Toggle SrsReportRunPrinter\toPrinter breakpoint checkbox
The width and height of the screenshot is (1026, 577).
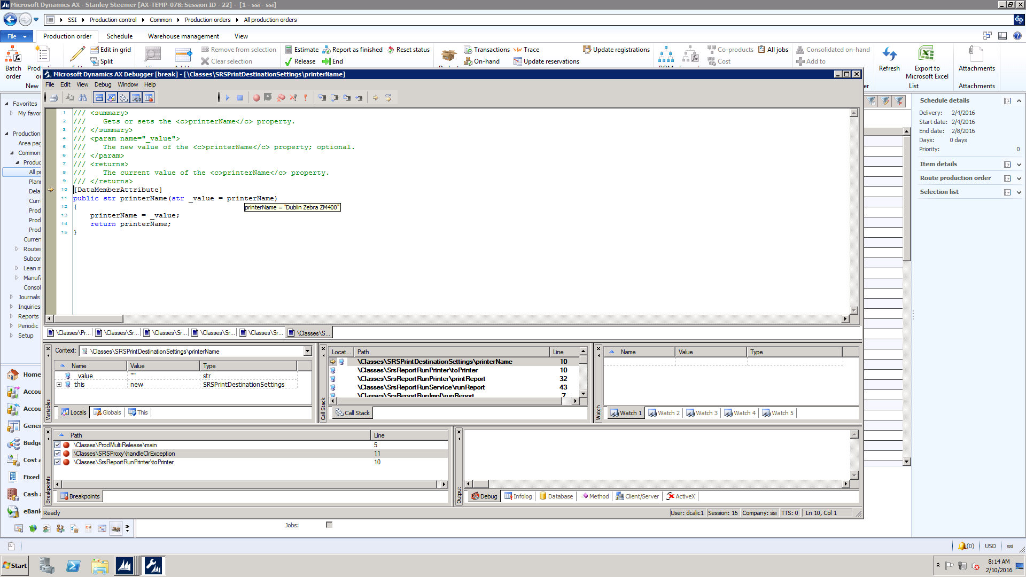pyautogui.click(x=58, y=462)
